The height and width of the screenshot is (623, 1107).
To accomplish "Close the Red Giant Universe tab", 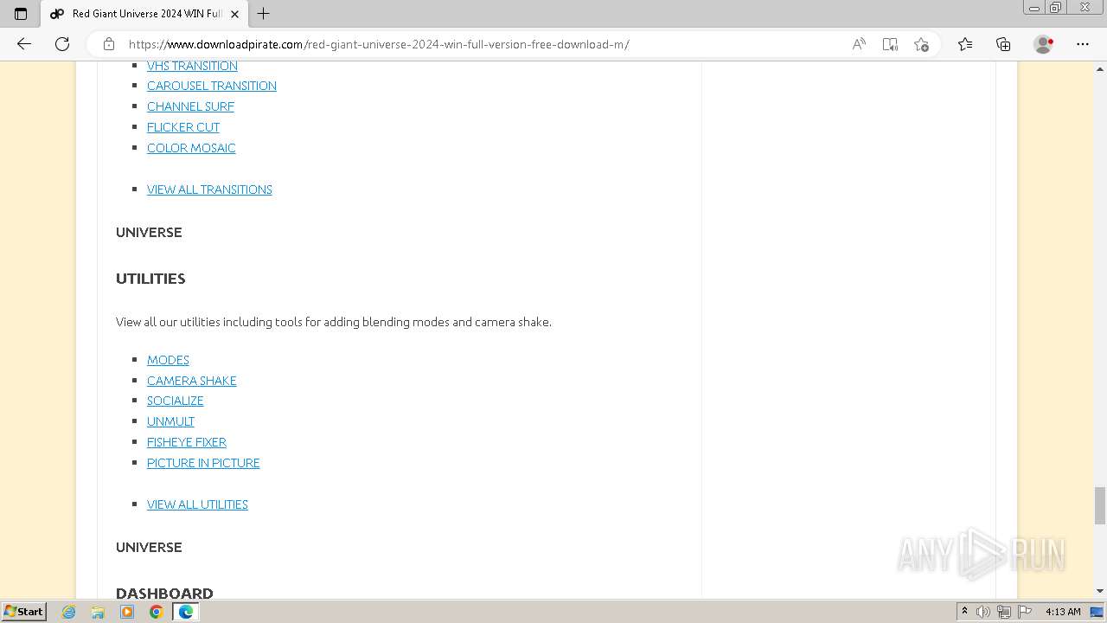I will 234,14.
